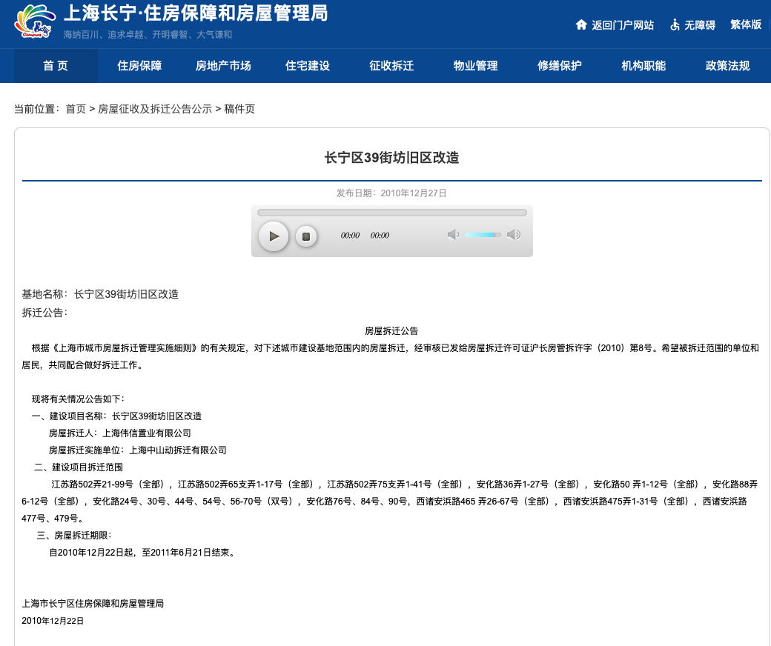Click the Changning logo in the header
Viewport: 771px width, 646px height.
point(35,23)
